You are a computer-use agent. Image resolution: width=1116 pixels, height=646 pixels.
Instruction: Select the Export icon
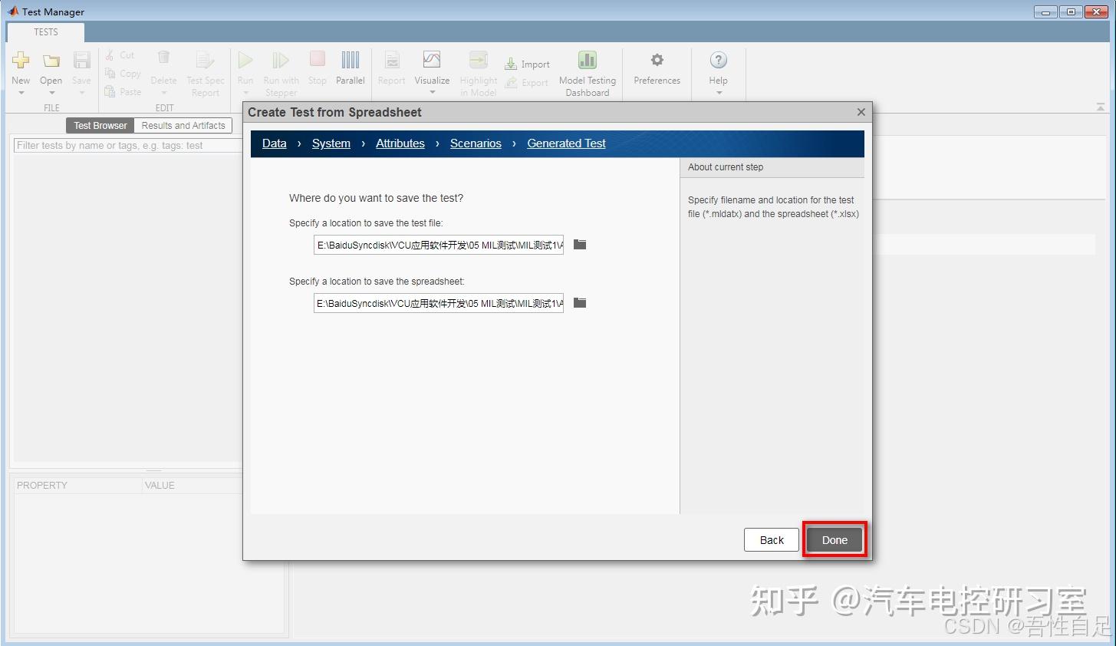[527, 83]
